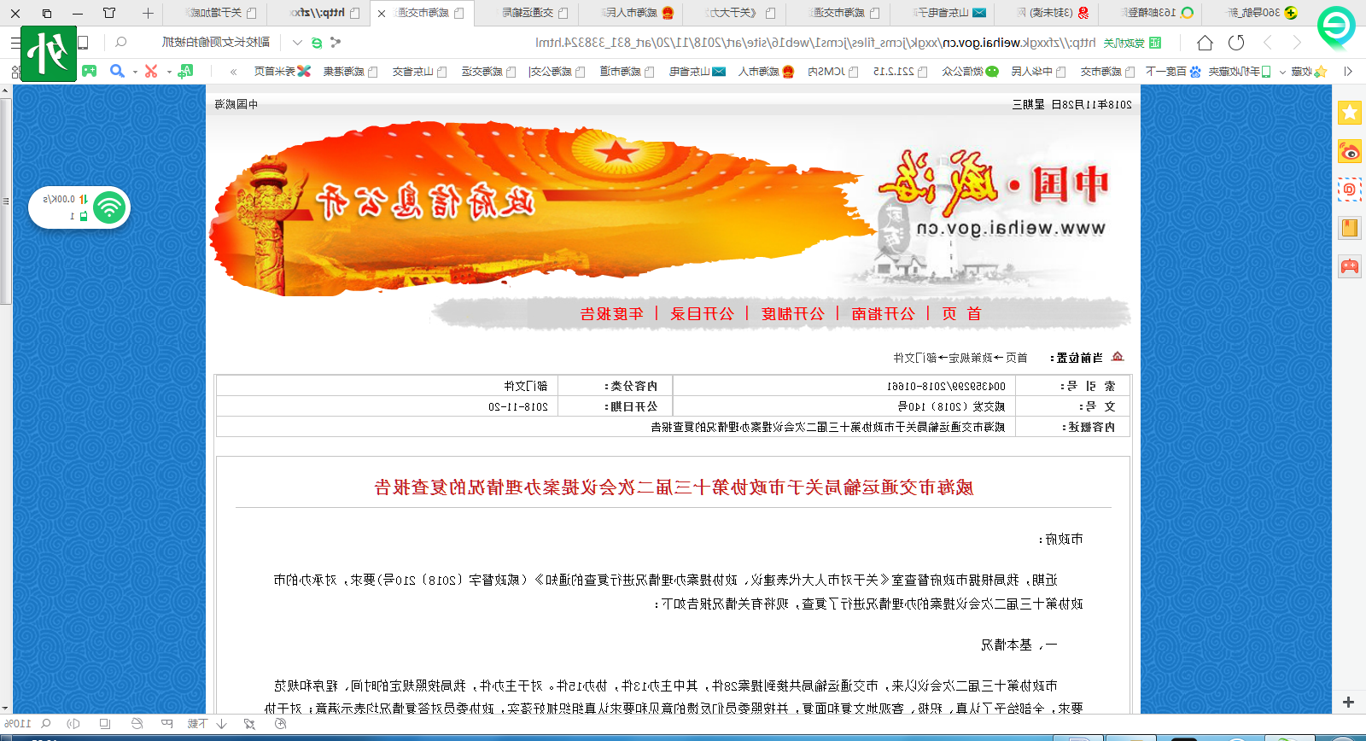Click the zoom magnifier icon in the status bar

(46, 724)
